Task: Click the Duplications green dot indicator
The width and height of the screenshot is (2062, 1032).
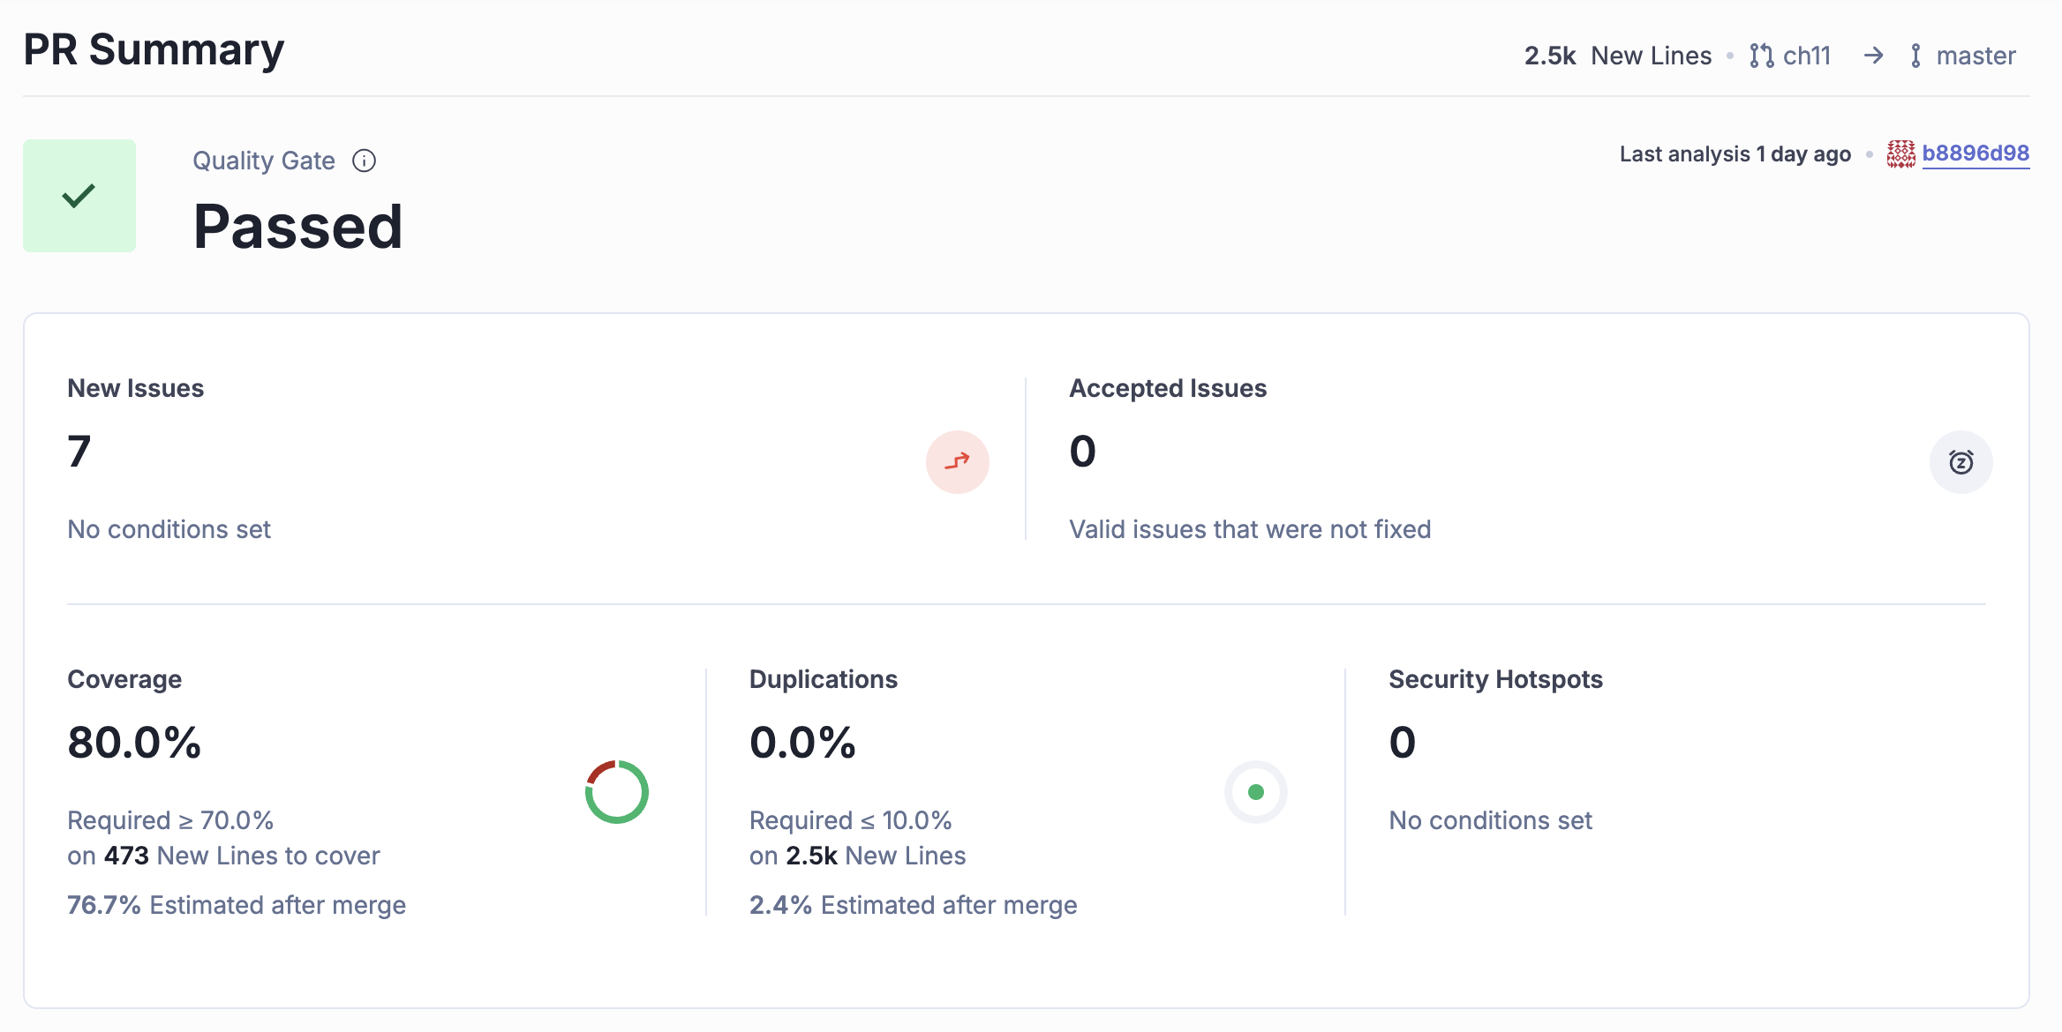Action: 1255,791
